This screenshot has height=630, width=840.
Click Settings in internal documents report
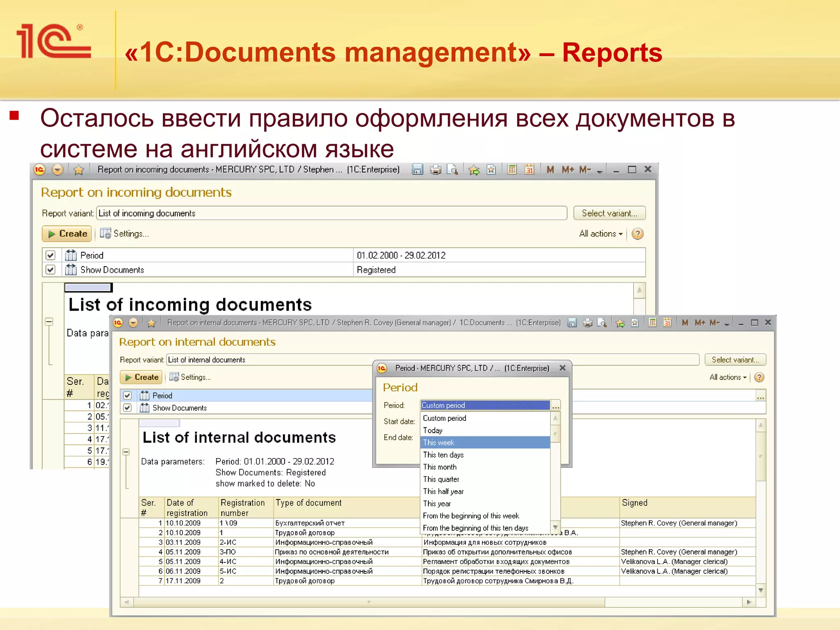190,377
